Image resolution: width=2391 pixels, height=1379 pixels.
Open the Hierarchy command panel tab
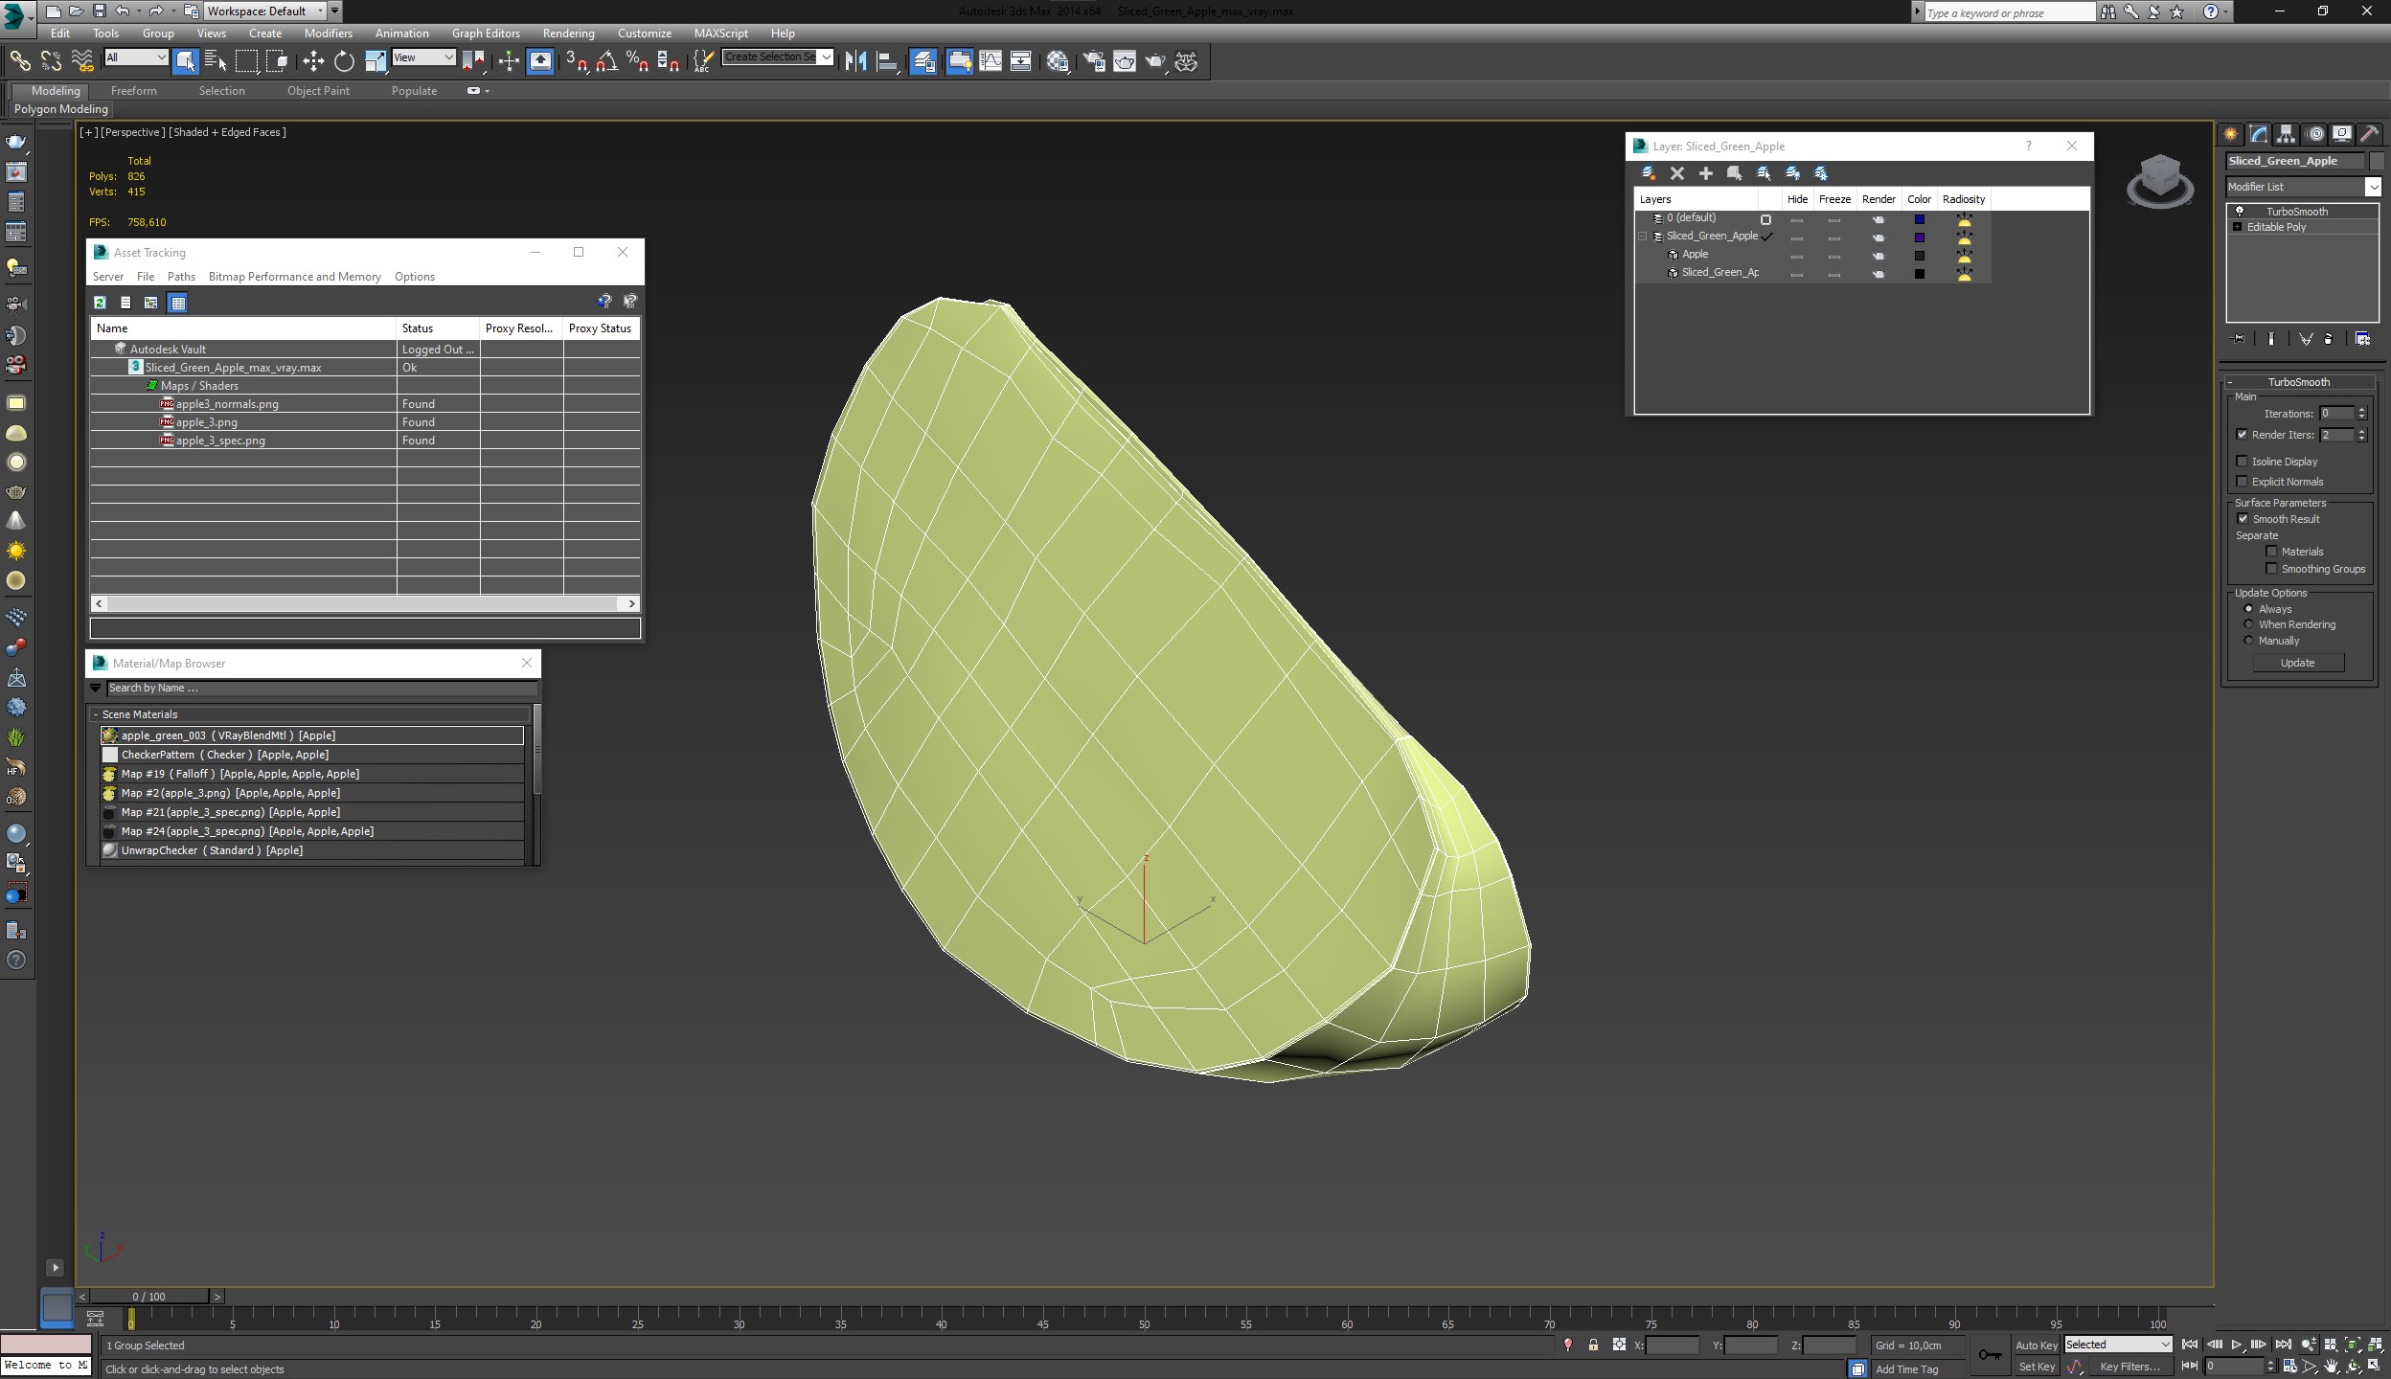pos(2287,134)
